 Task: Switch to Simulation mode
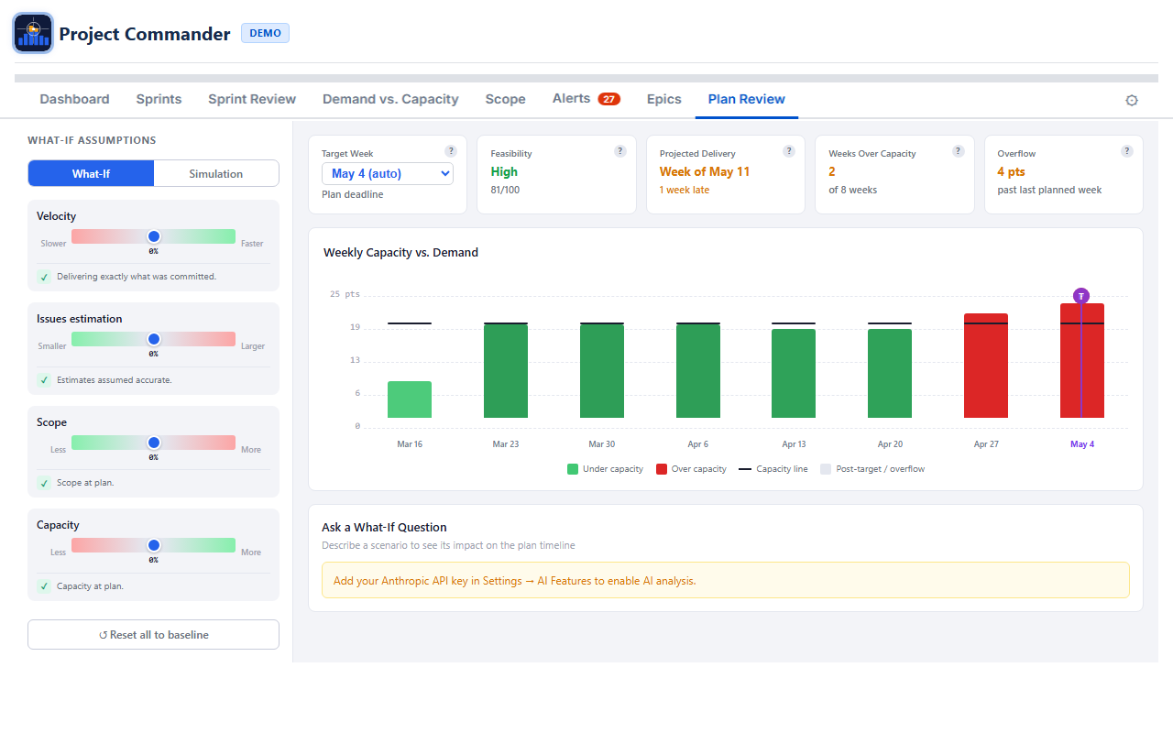pos(216,173)
